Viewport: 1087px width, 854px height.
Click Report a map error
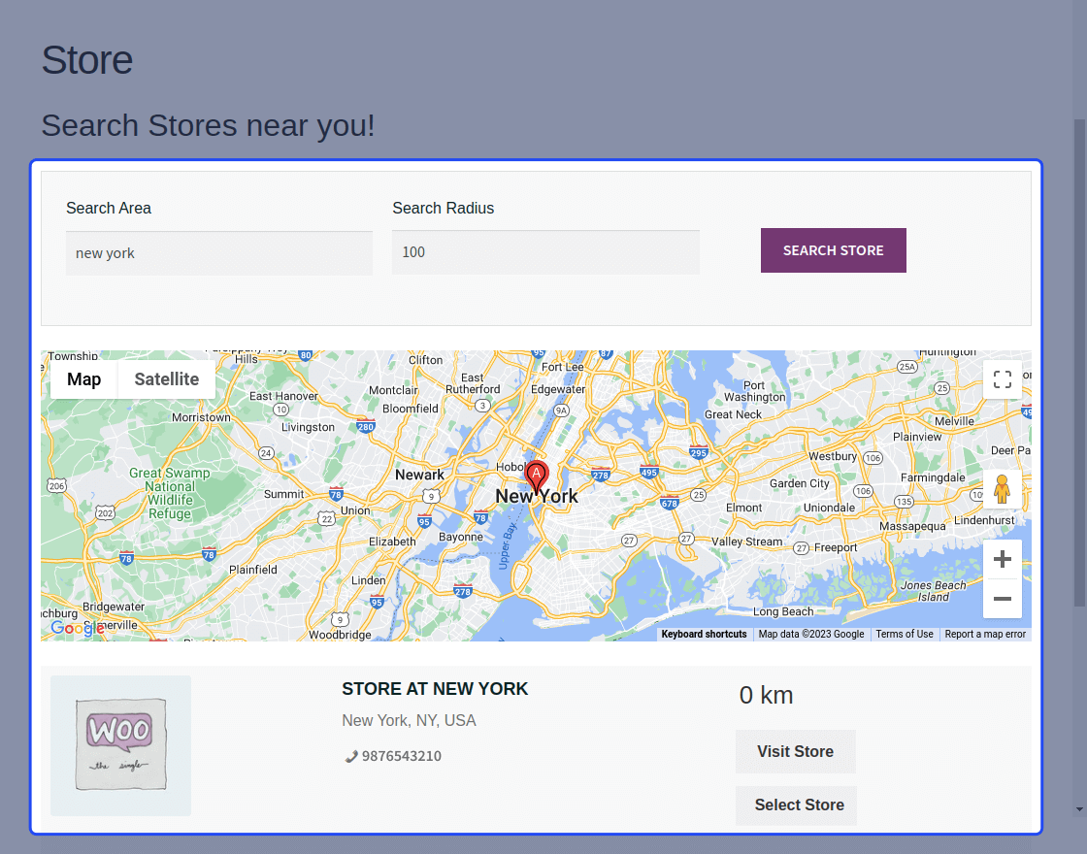(986, 634)
